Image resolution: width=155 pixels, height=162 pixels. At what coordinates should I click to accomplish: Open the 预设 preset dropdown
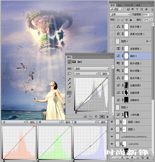92,69
